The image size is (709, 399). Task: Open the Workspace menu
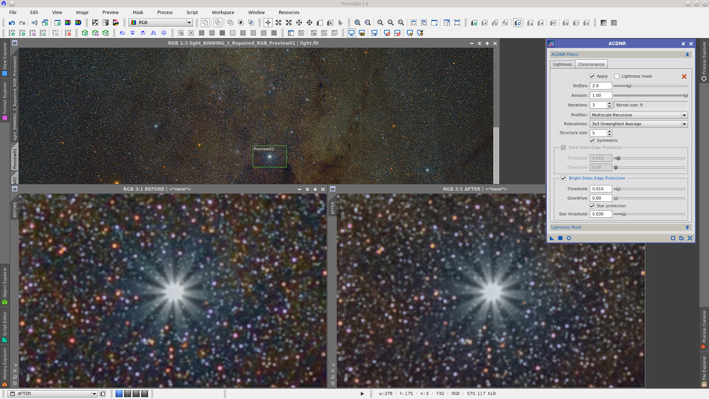(x=223, y=12)
